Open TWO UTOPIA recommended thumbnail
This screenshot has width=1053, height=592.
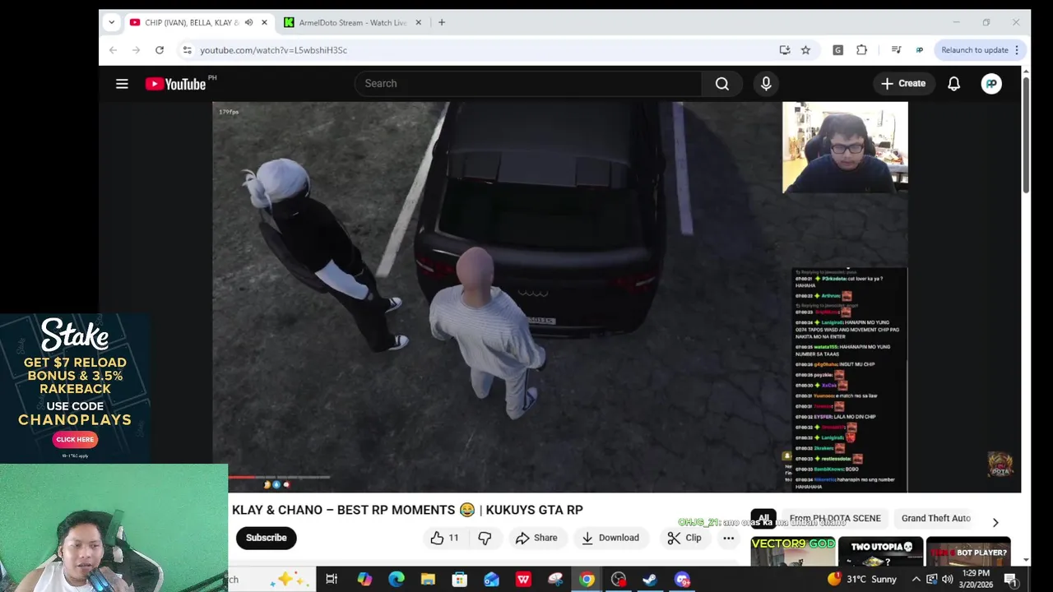pyautogui.click(x=880, y=552)
